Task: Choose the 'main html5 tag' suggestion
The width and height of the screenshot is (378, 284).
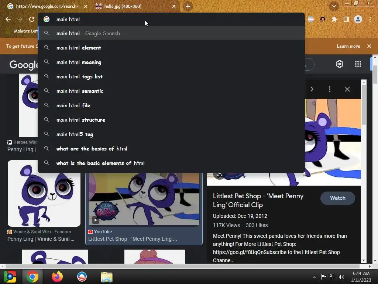Action: tap(171, 134)
